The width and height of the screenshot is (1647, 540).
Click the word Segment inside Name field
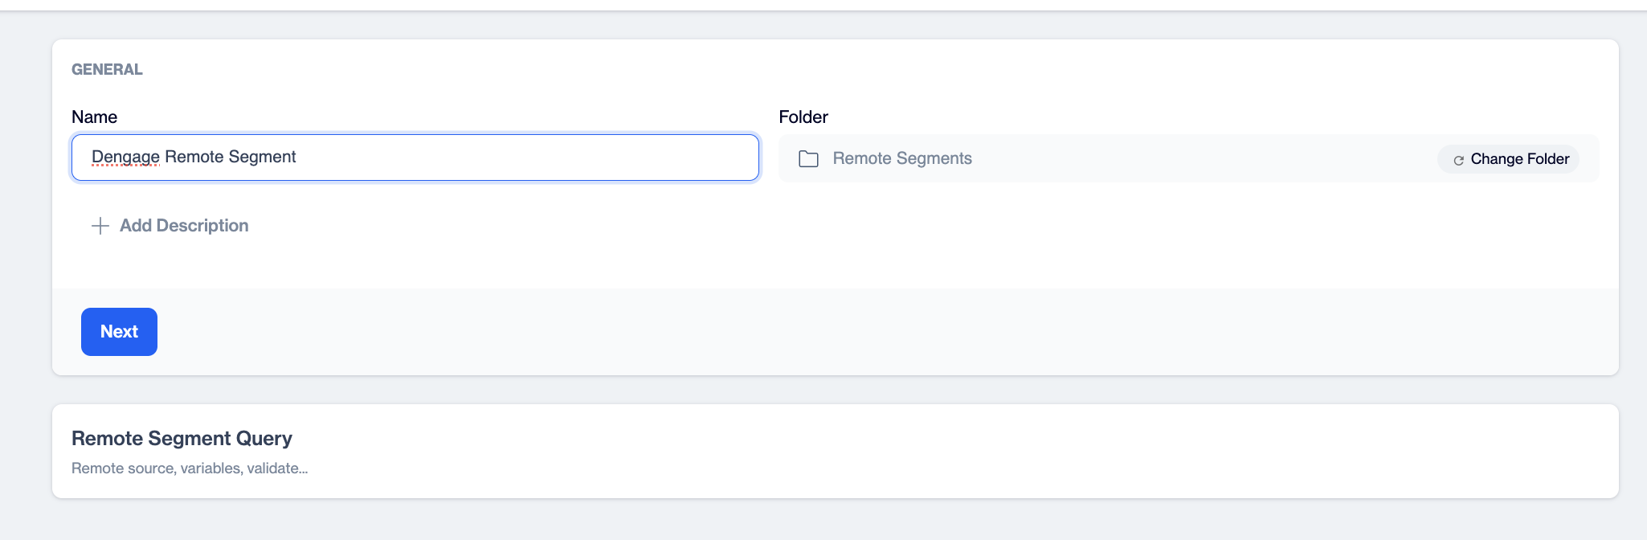263,157
